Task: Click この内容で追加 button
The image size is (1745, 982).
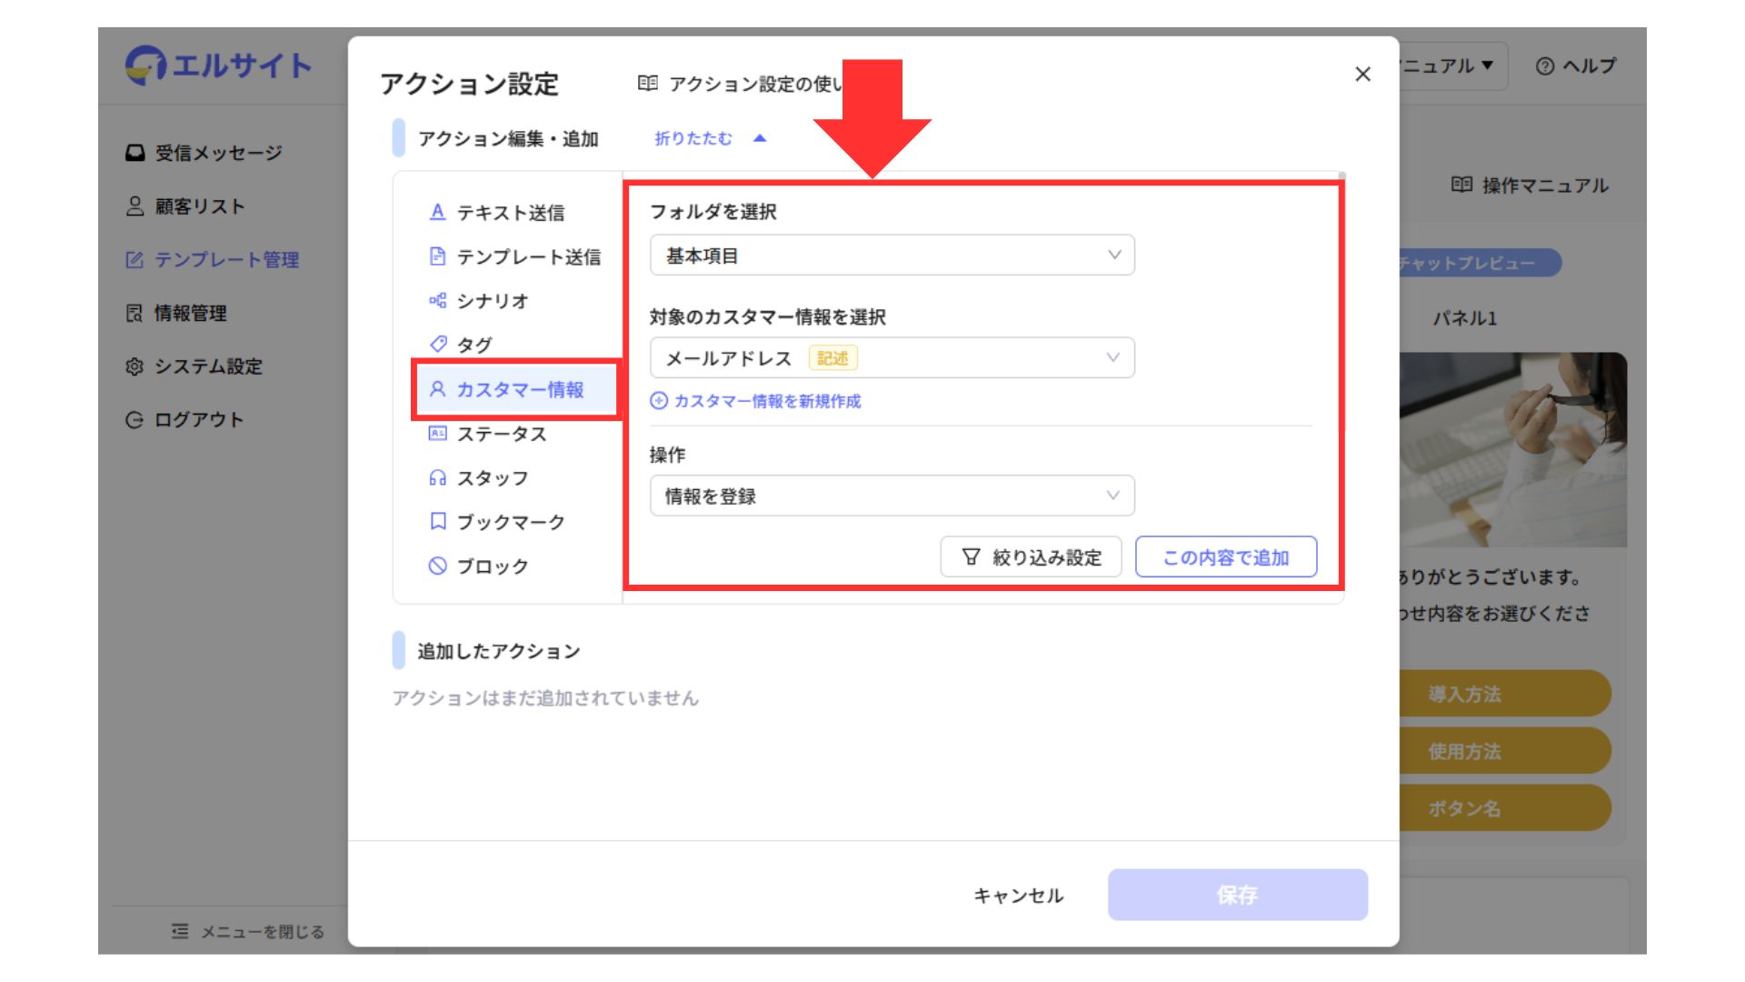Action: pos(1225,557)
